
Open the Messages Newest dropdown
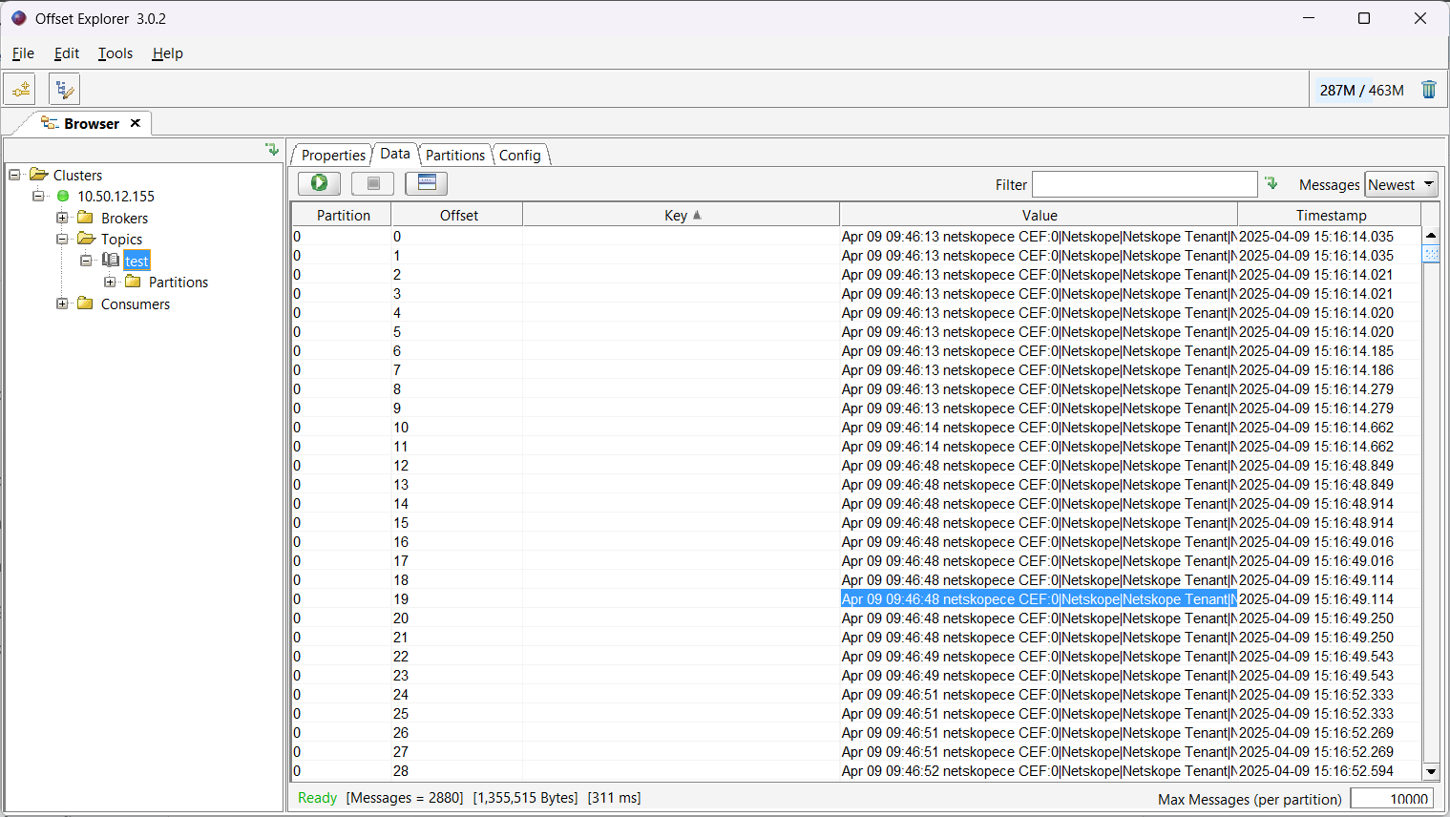pyautogui.click(x=1401, y=184)
